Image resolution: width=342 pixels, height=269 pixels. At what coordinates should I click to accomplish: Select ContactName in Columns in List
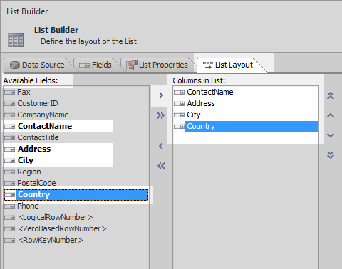[210, 92]
